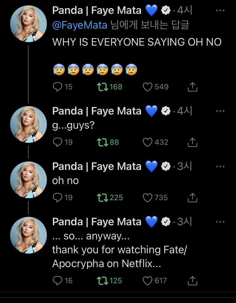Open more options menu on "oh no" tweet
The image size is (236, 303).
click(220, 166)
